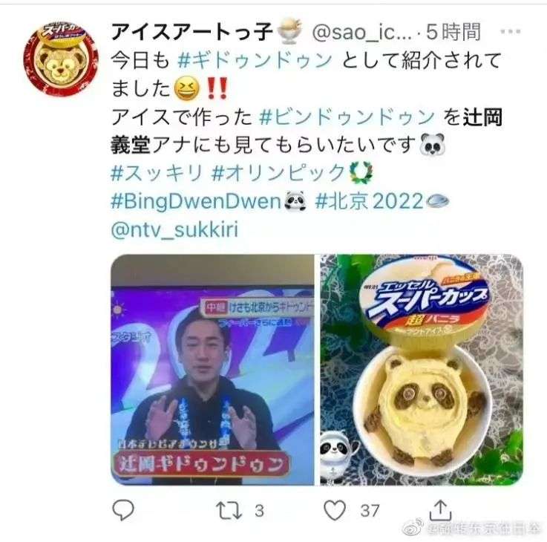This screenshot has width=547, height=542.
Task: View the TV announcer screenshot image
Action: [x=212, y=370]
